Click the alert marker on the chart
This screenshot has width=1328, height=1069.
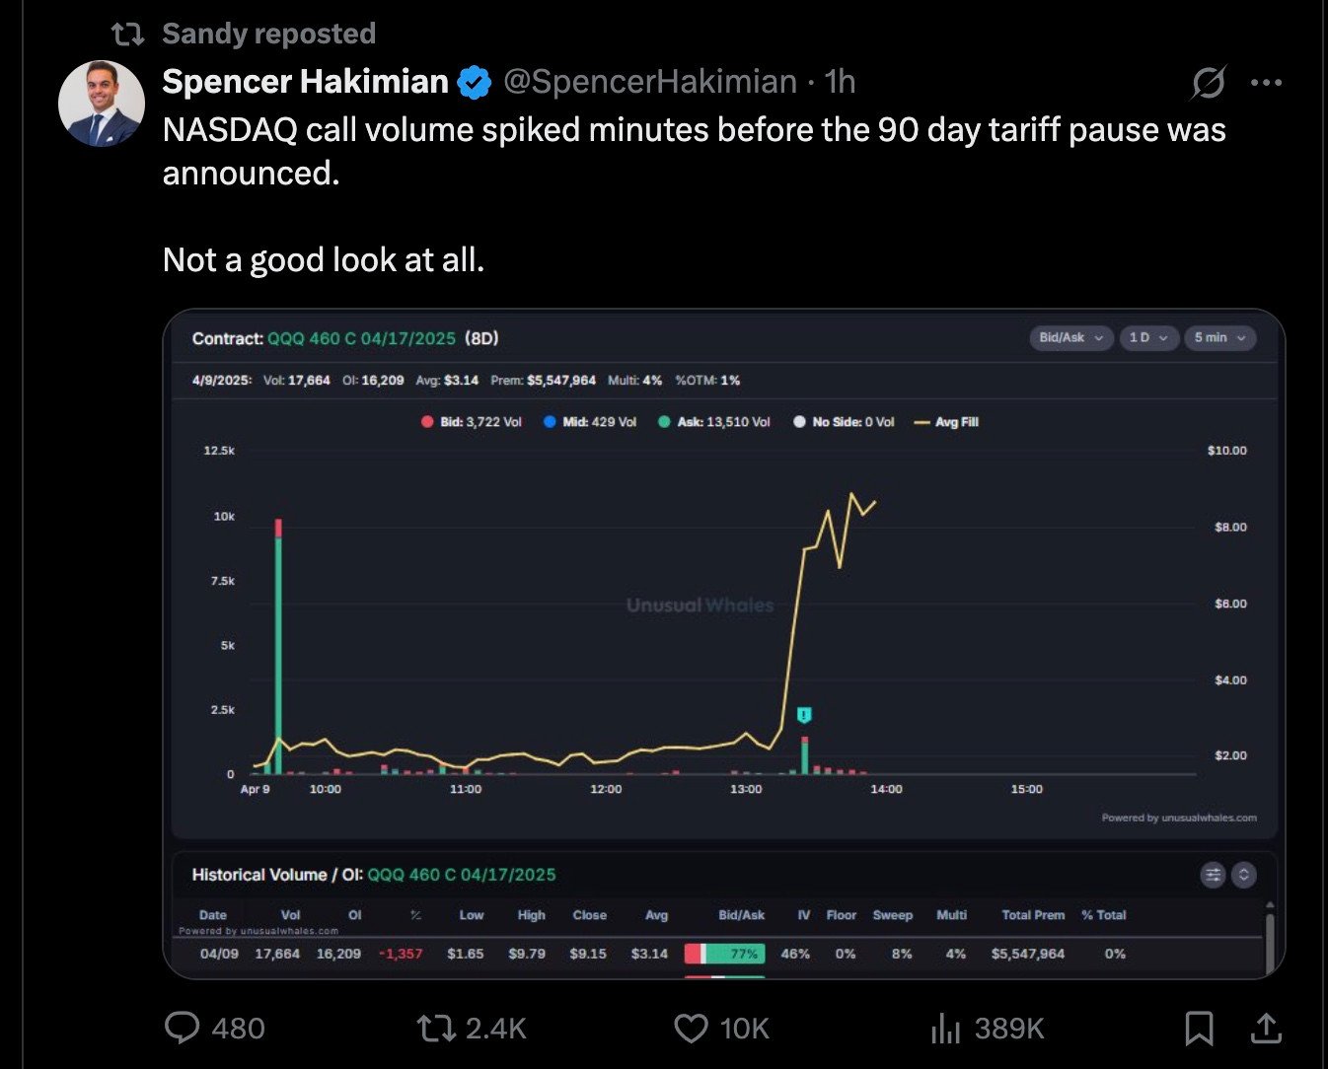pos(804,715)
